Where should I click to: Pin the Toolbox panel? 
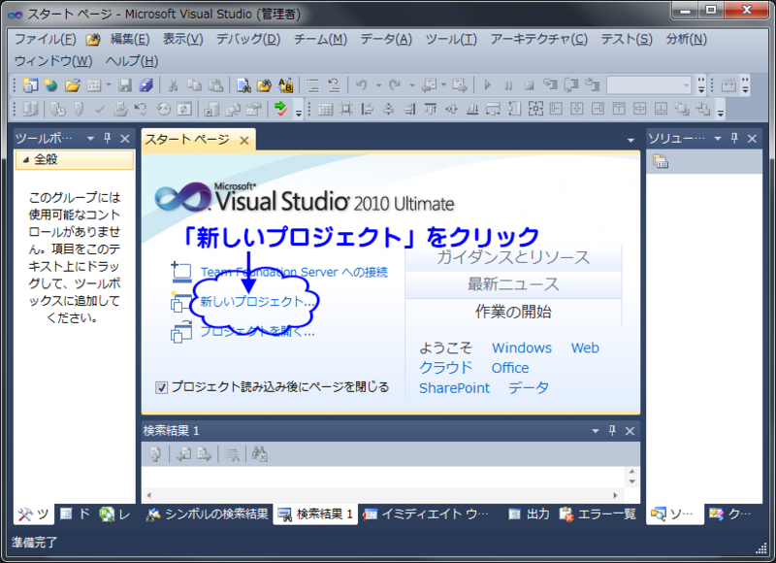(x=108, y=138)
